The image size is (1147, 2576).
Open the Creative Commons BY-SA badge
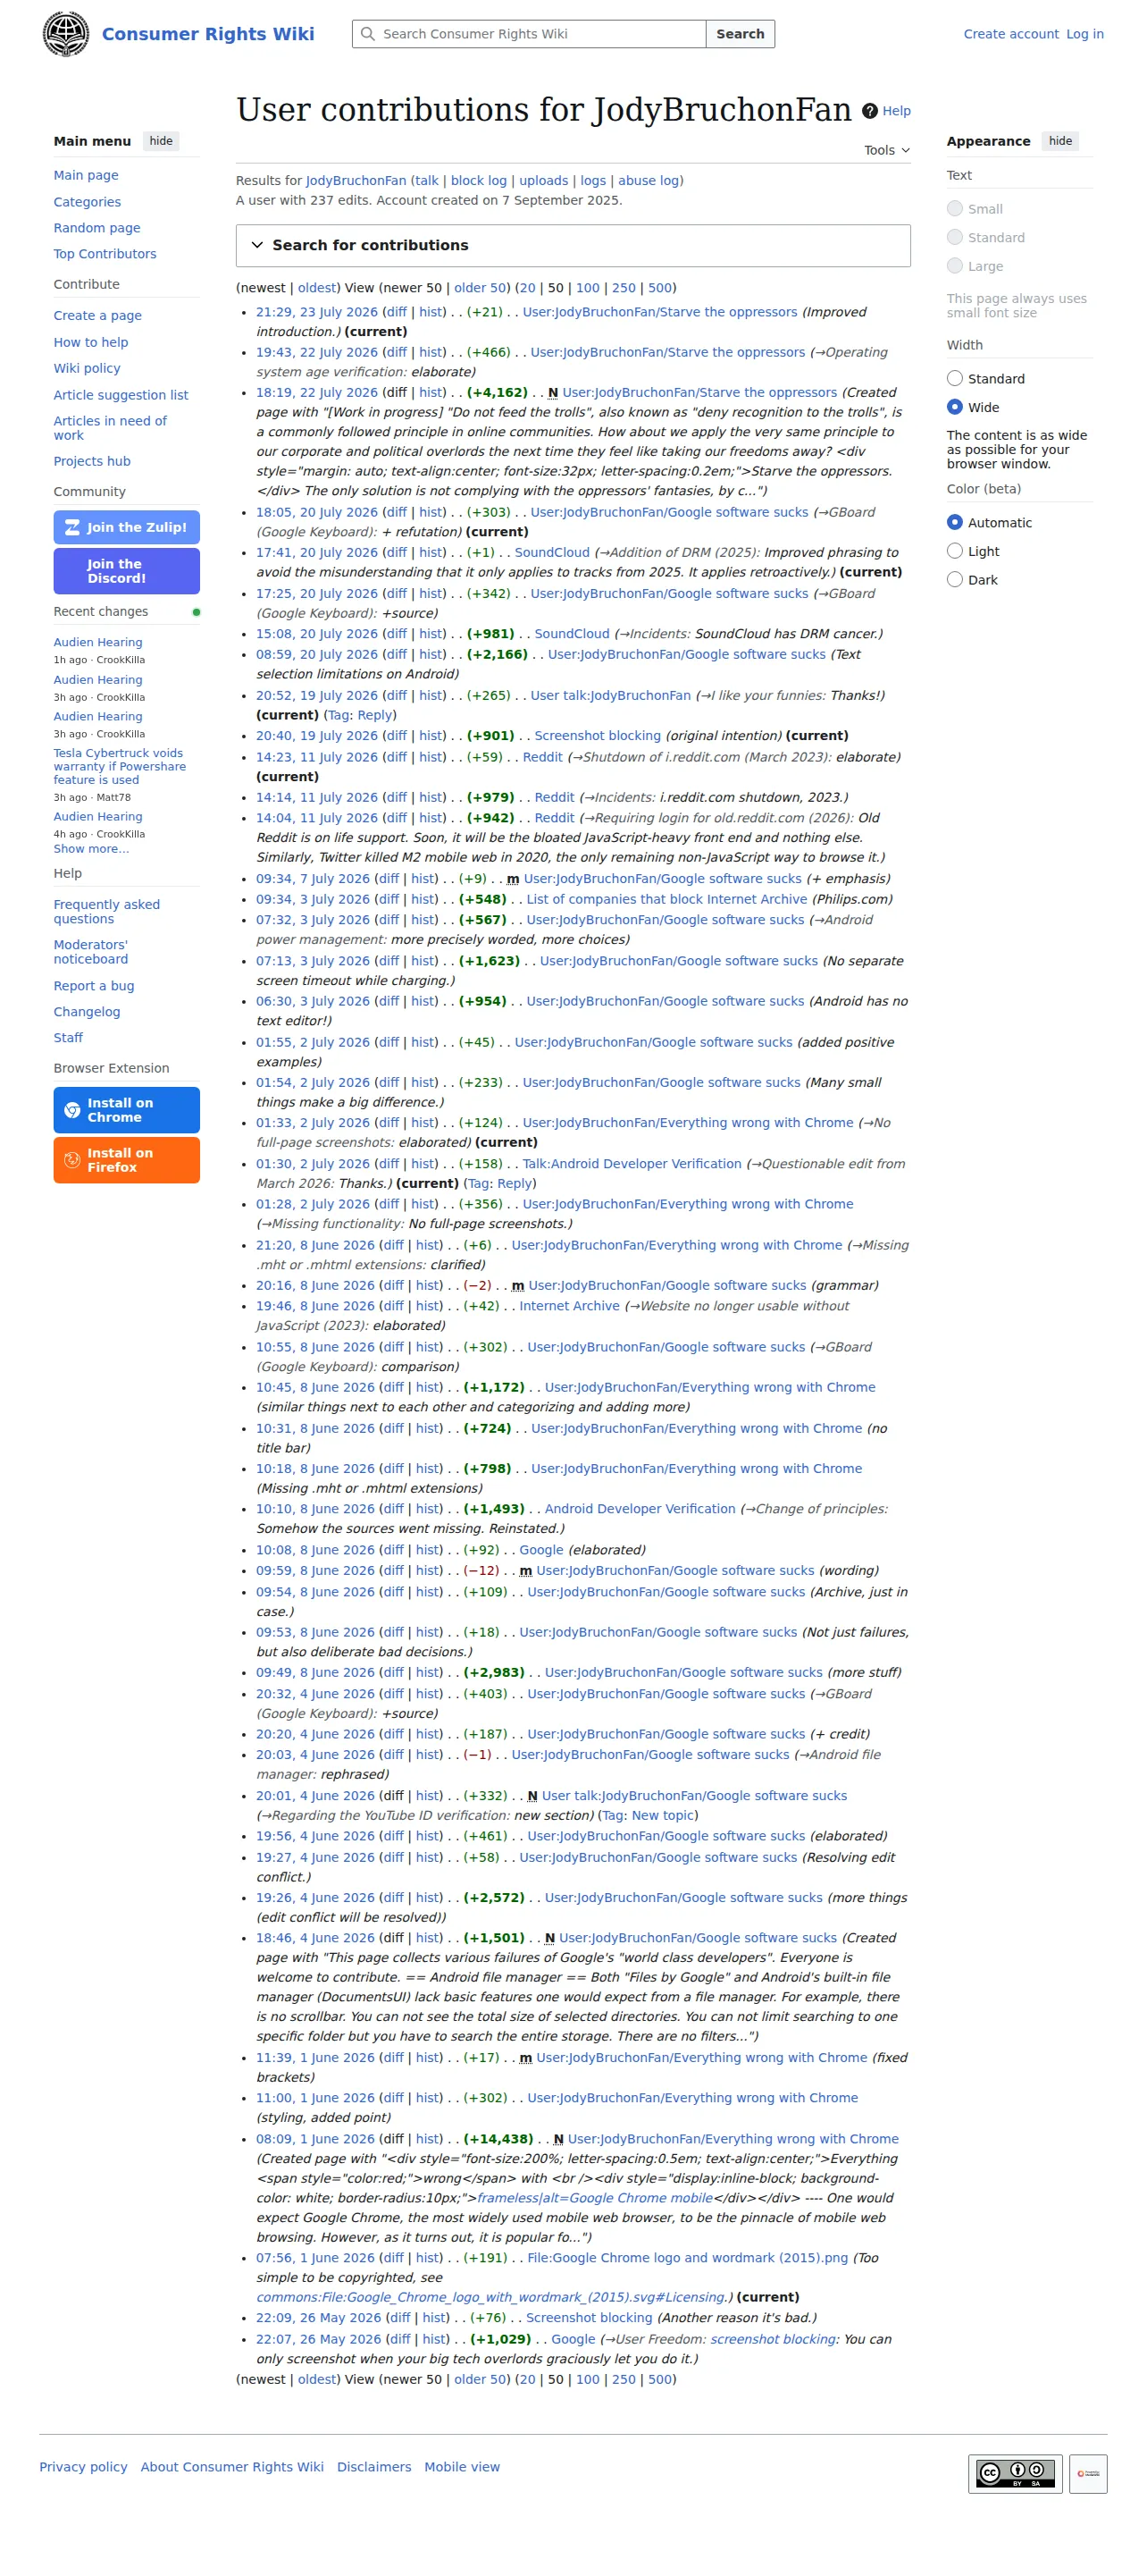point(1014,2473)
